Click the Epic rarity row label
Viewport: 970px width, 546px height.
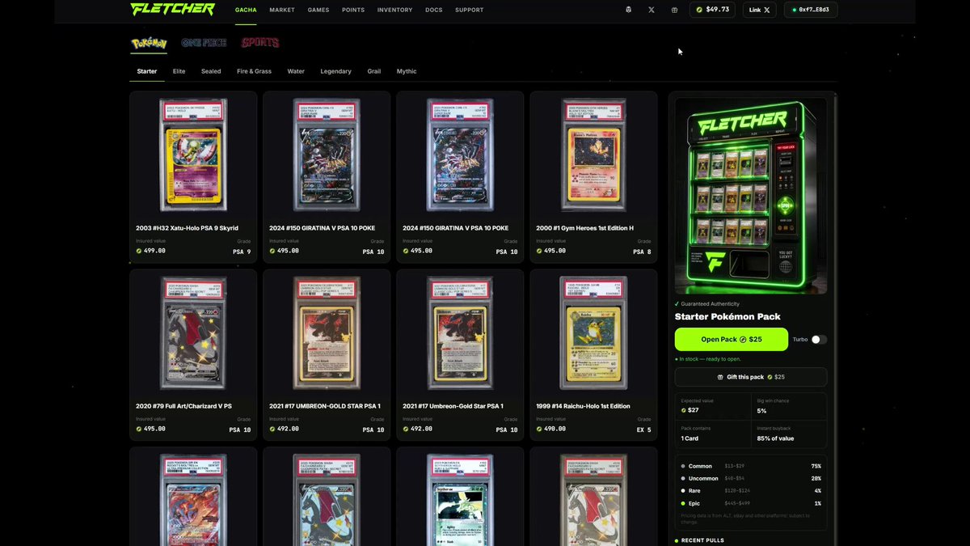(x=696, y=503)
